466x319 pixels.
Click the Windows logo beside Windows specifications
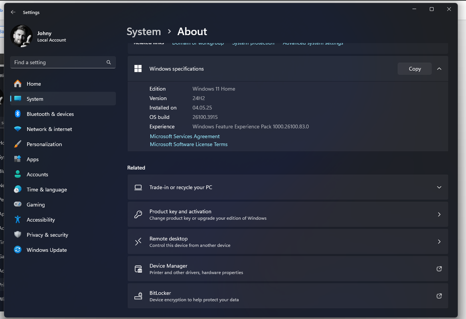point(138,69)
